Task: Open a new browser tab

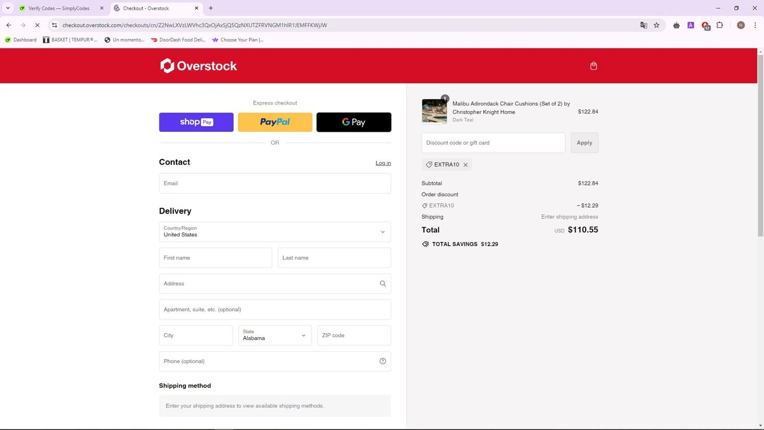Action: click(x=211, y=8)
